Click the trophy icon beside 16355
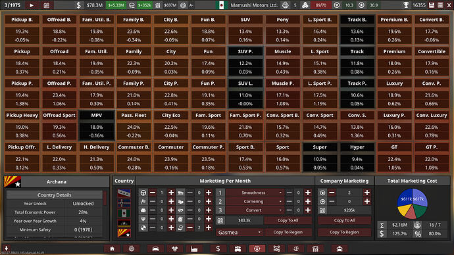 [406, 5]
